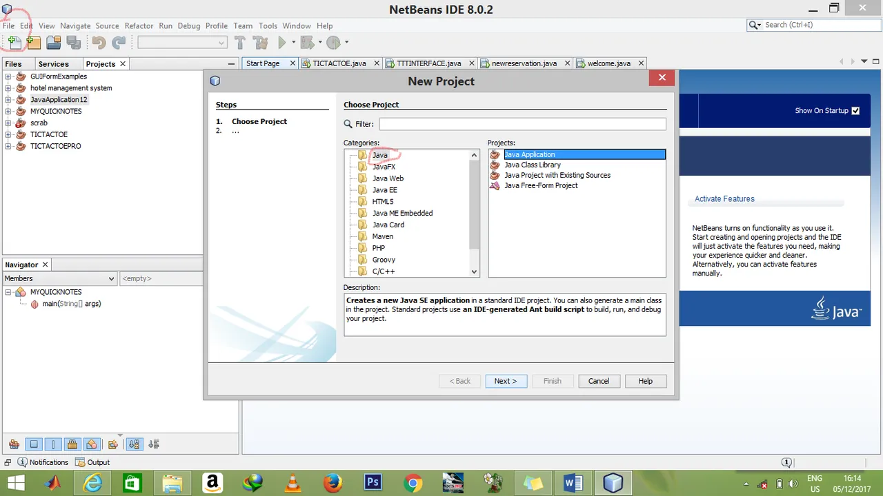
Task: Expand the hotel management system project node
Action: (8, 88)
